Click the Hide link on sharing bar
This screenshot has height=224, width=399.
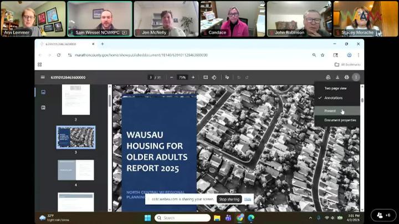(248, 199)
